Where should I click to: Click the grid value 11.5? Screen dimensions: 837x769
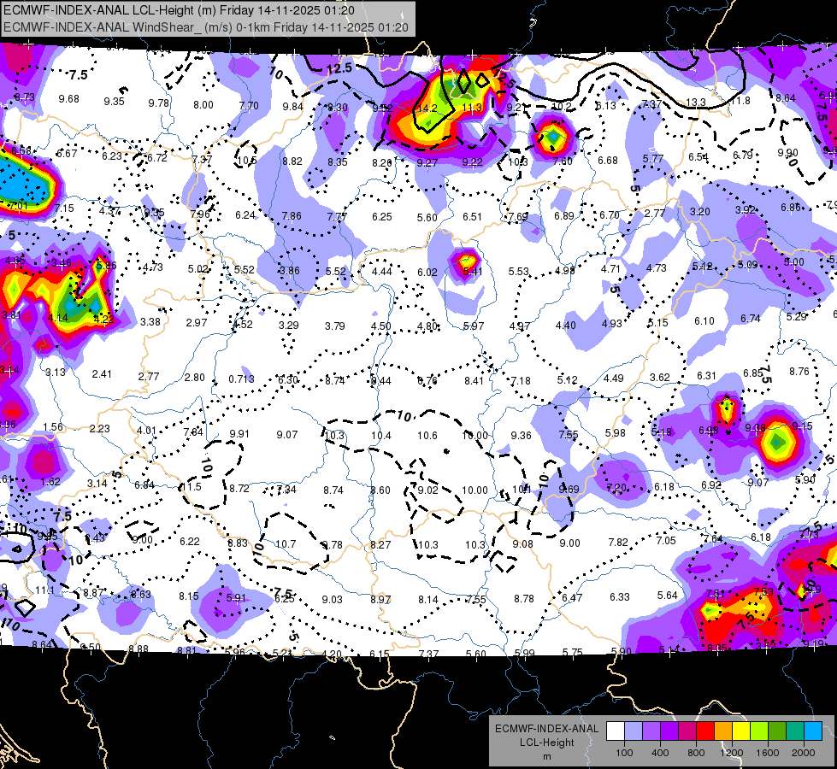point(192,487)
